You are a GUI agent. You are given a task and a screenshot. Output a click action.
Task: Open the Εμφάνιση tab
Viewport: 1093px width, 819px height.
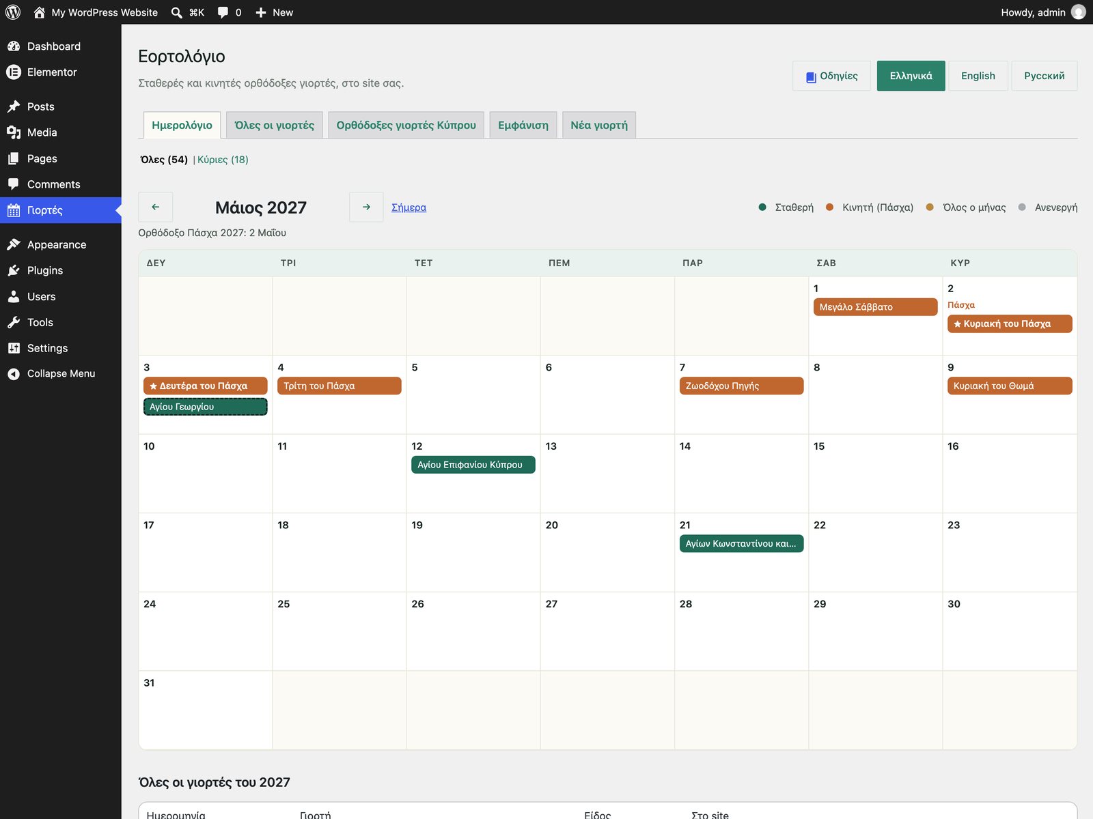pos(523,125)
